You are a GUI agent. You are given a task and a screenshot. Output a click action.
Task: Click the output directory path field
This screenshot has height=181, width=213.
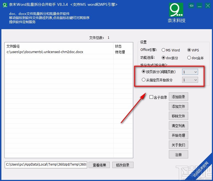(46, 165)
